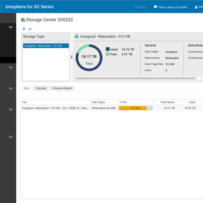Select Assigned - Redundant - 512 KB in Storage Type list

46,46
